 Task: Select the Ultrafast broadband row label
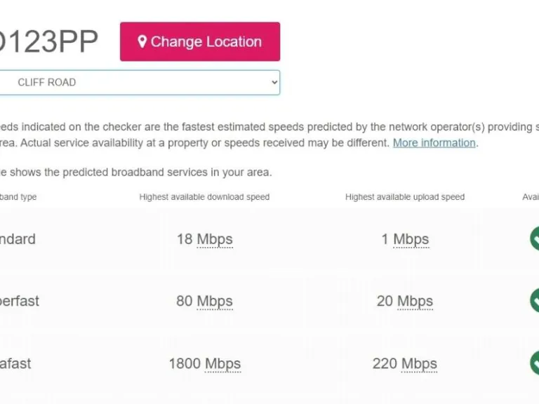click(15, 364)
